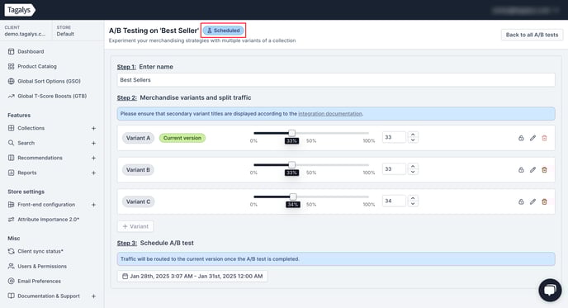Click Variant B traffic slider handle
The width and height of the screenshot is (568, 308).
click(x=291, y=165)
